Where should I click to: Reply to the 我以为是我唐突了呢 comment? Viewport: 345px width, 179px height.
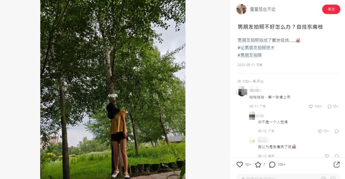click(337, 156)
